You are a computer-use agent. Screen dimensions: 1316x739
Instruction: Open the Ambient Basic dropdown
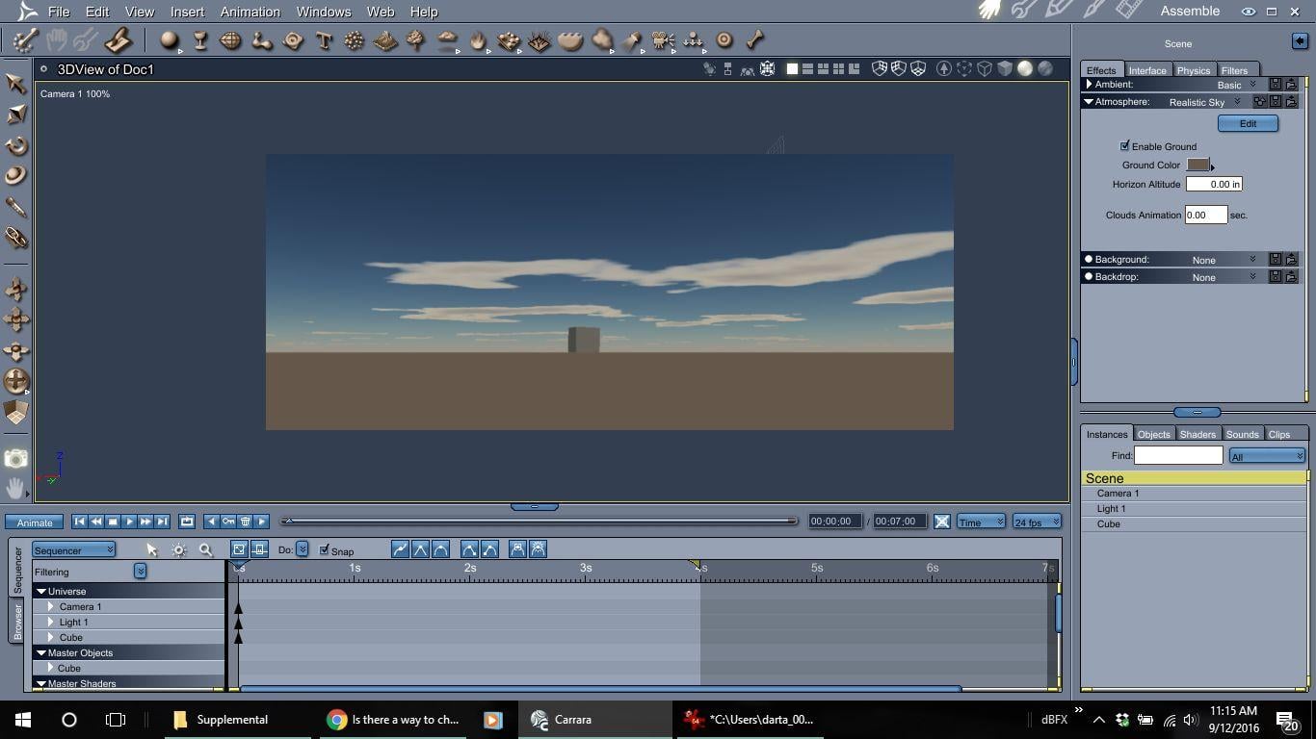click(x=1253, y=85)
